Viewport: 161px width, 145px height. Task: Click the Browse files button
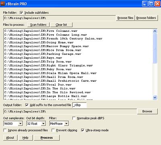pos(125,18)
